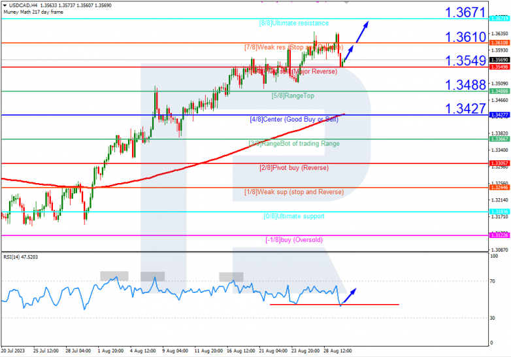Viewport: 511px width, 357px height.
Task: Click the large 1.3488 price annotation
Action: 465,85
